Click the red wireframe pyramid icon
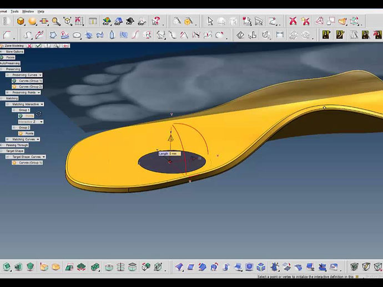383x287 pixels. pos(319,21)
